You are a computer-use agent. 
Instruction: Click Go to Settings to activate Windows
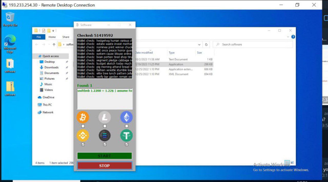click(281, 170)
